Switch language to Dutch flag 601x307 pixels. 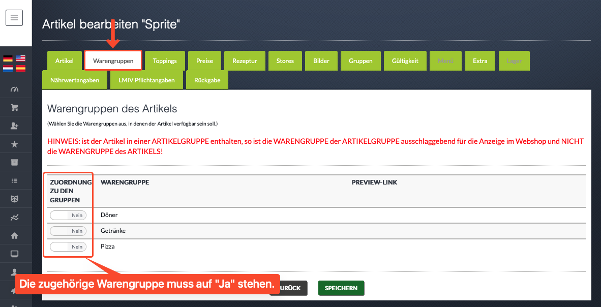click(8, 69)
